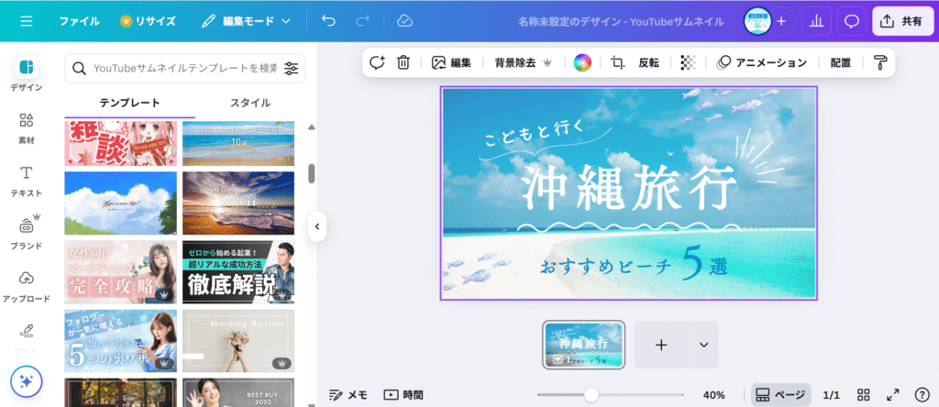Screen dimensions: 939x407
Task: Open the hamburger main menu
Action: (x=26, y=20)
